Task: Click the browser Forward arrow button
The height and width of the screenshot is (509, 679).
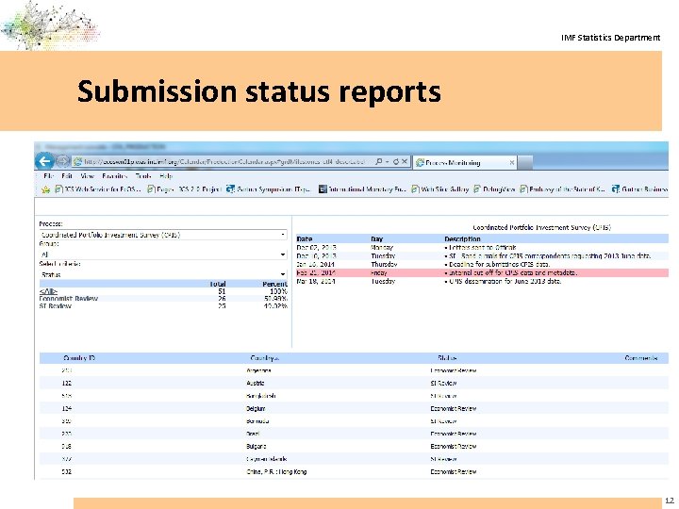Action: (63, 162)
